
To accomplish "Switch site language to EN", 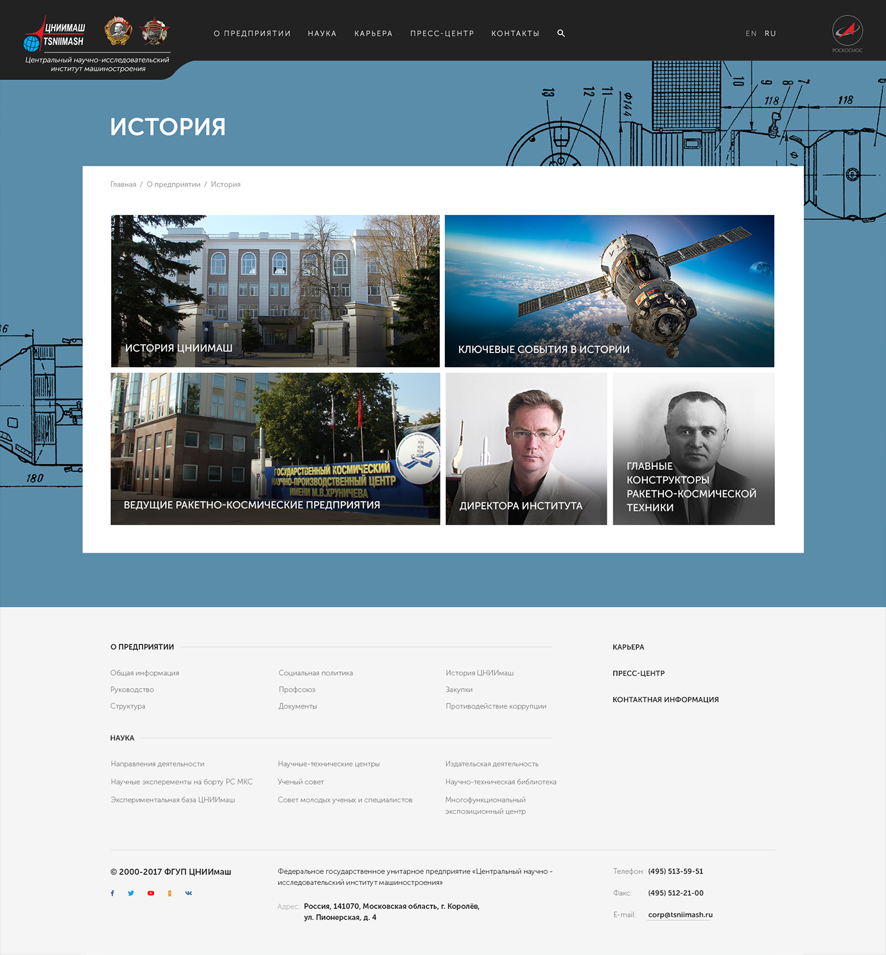I will point(751,33).
